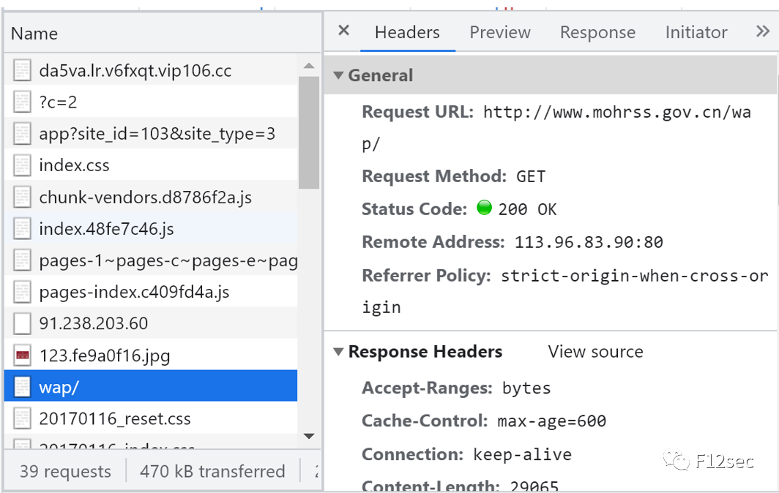Viewport: 779px width, 493px height.
Task: Switch to the Preview tab
Action: [x=500, y=32]
